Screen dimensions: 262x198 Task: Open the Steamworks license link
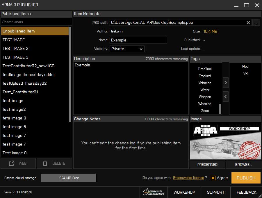pos(188,178)
